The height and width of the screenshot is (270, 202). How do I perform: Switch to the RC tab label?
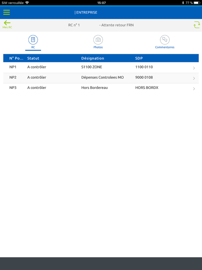click(33, 47)
